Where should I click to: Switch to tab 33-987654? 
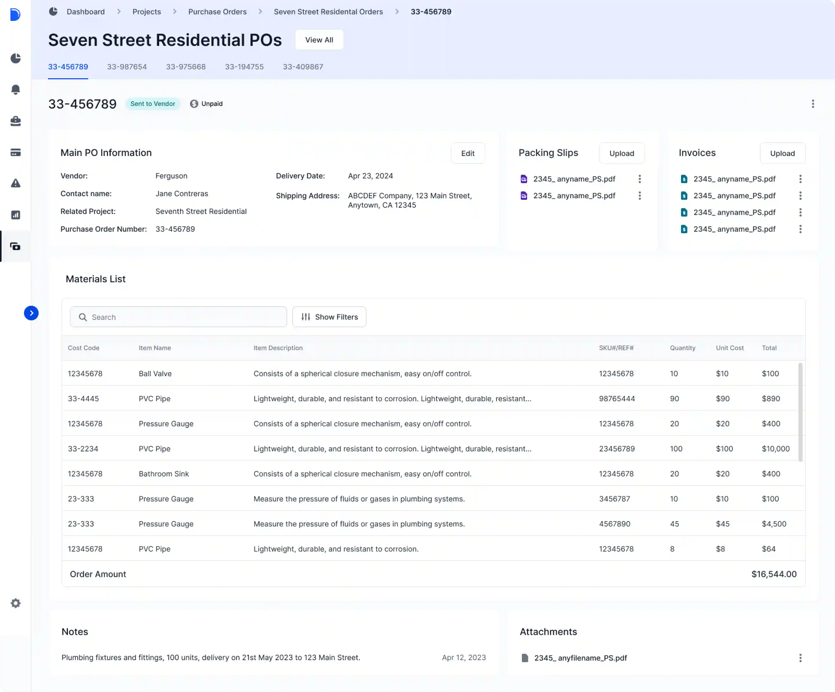click(127, 67)
